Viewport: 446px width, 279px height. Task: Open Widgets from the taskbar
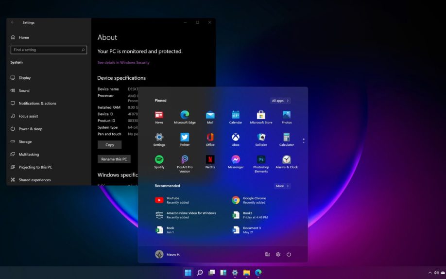(x=223, y=273)
